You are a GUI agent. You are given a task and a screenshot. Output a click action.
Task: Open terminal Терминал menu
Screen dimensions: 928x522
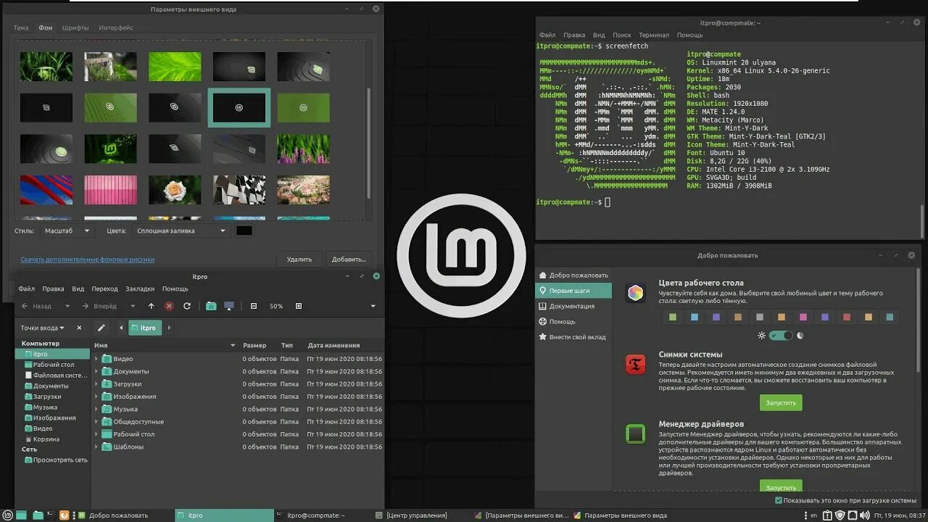point(654,35)
